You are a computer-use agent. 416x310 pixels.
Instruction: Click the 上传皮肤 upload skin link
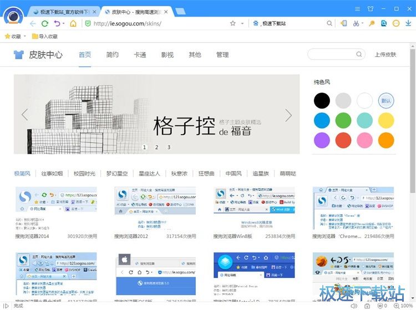pos(385,55)
